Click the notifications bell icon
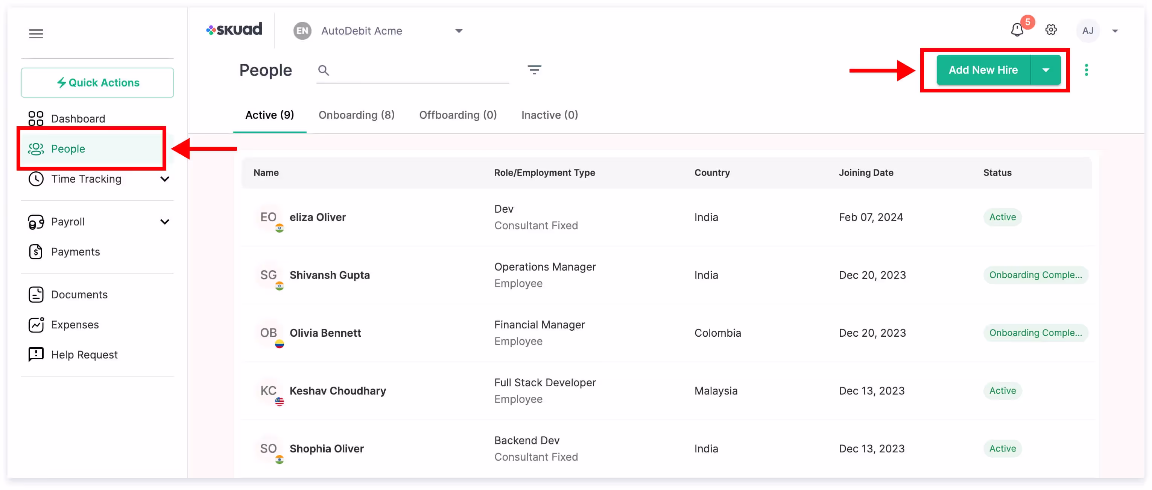Viewport: 1152px width, 490px height. tap(1017, 30)
